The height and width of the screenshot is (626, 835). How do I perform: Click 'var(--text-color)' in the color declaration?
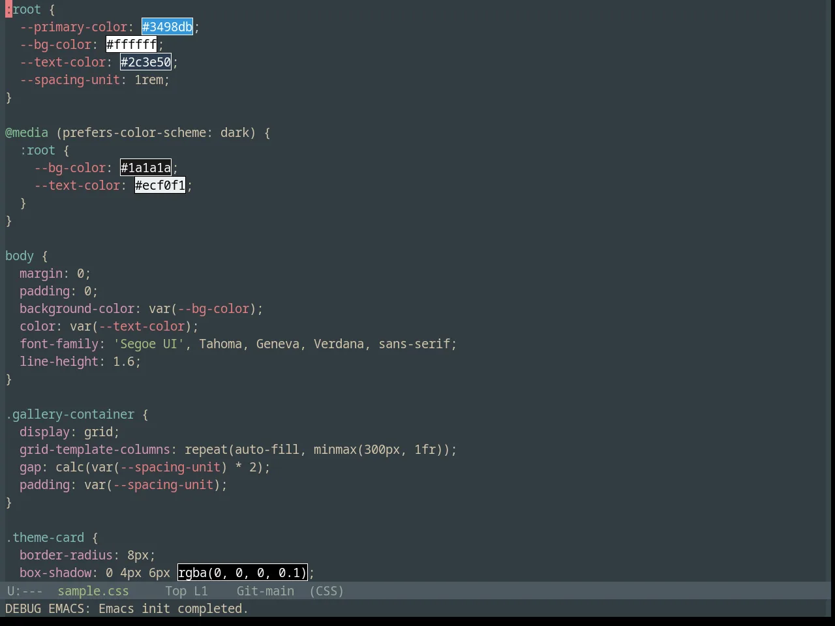click(x=130, y=326)
